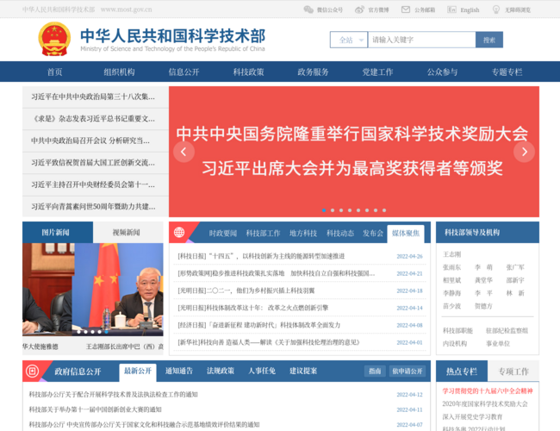Image resolution: width=560 pixels, height=431 pixels.
Task: Open the 事业单位 link
Action: 498,343
